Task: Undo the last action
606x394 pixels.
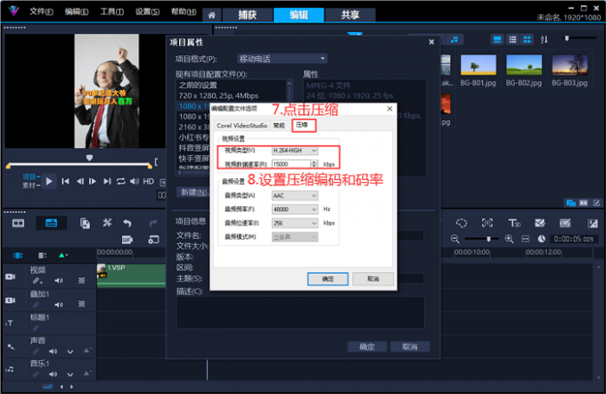Action: pyautogui.click(x=127, y=223)
